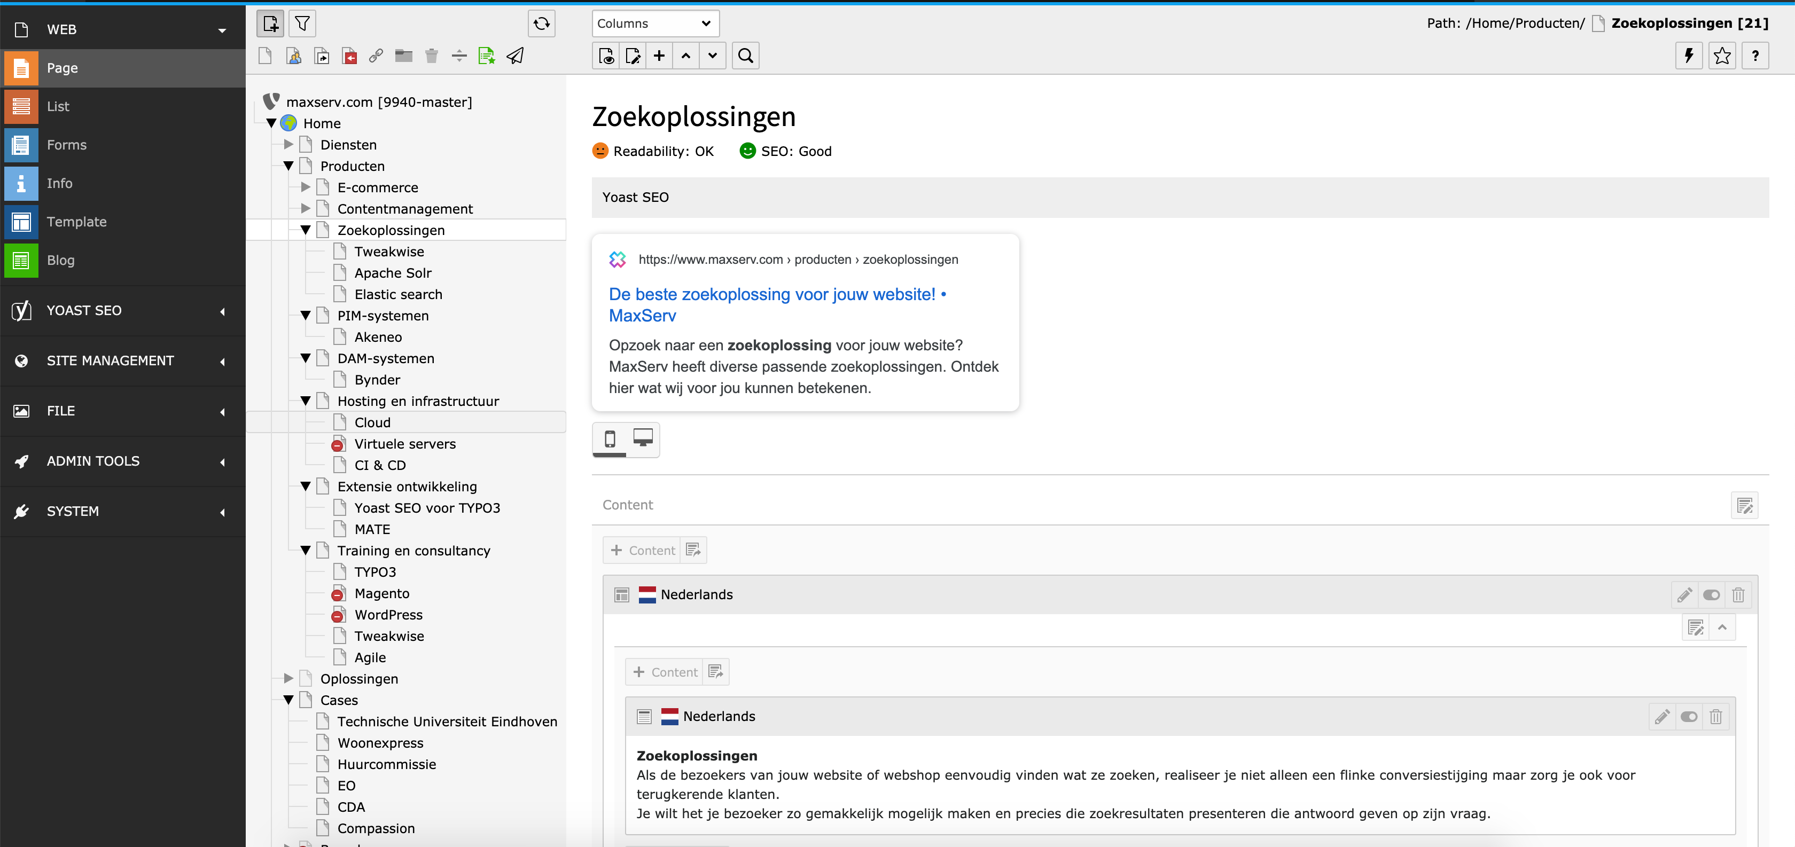Toggle visibility of inner Nederlands element

tap(1688, 717)
